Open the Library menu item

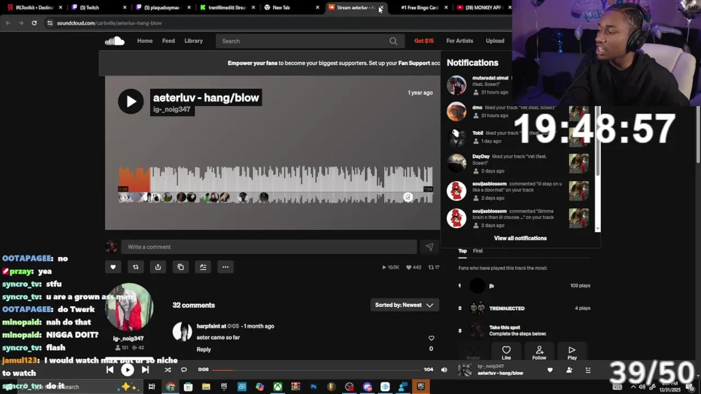point(193,41)
